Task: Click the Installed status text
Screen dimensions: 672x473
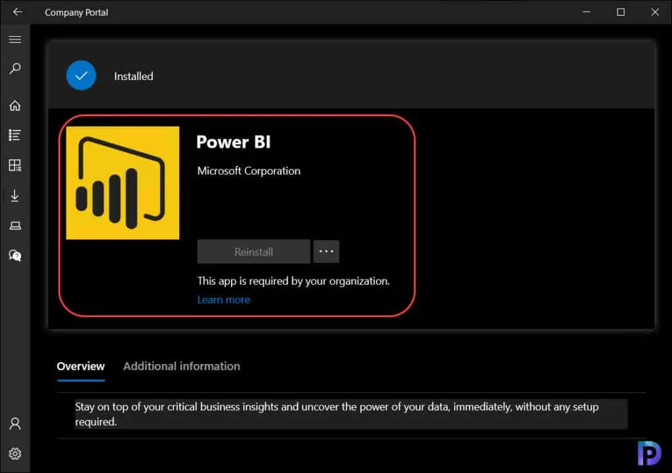Action: pos(134,76)
